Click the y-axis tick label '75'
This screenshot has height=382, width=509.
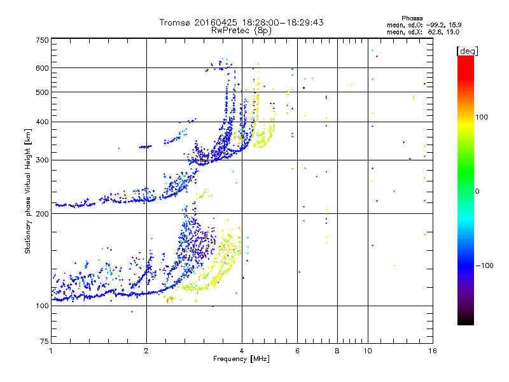pos(45,341)
